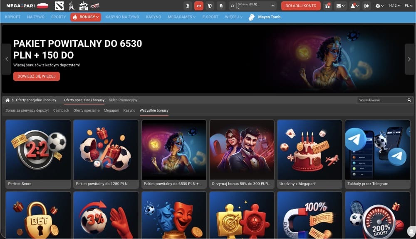Open the gift box bonuses icon
The height and width of the screenshot is (239, 416).
pos(327,6)
